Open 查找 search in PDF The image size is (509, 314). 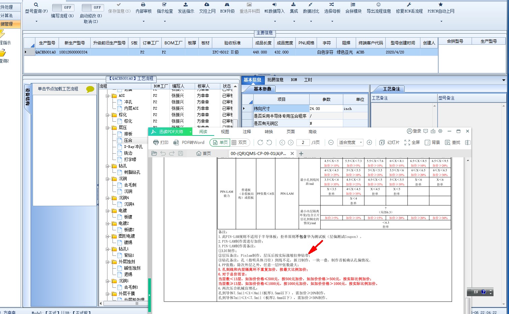pos(452,143)
